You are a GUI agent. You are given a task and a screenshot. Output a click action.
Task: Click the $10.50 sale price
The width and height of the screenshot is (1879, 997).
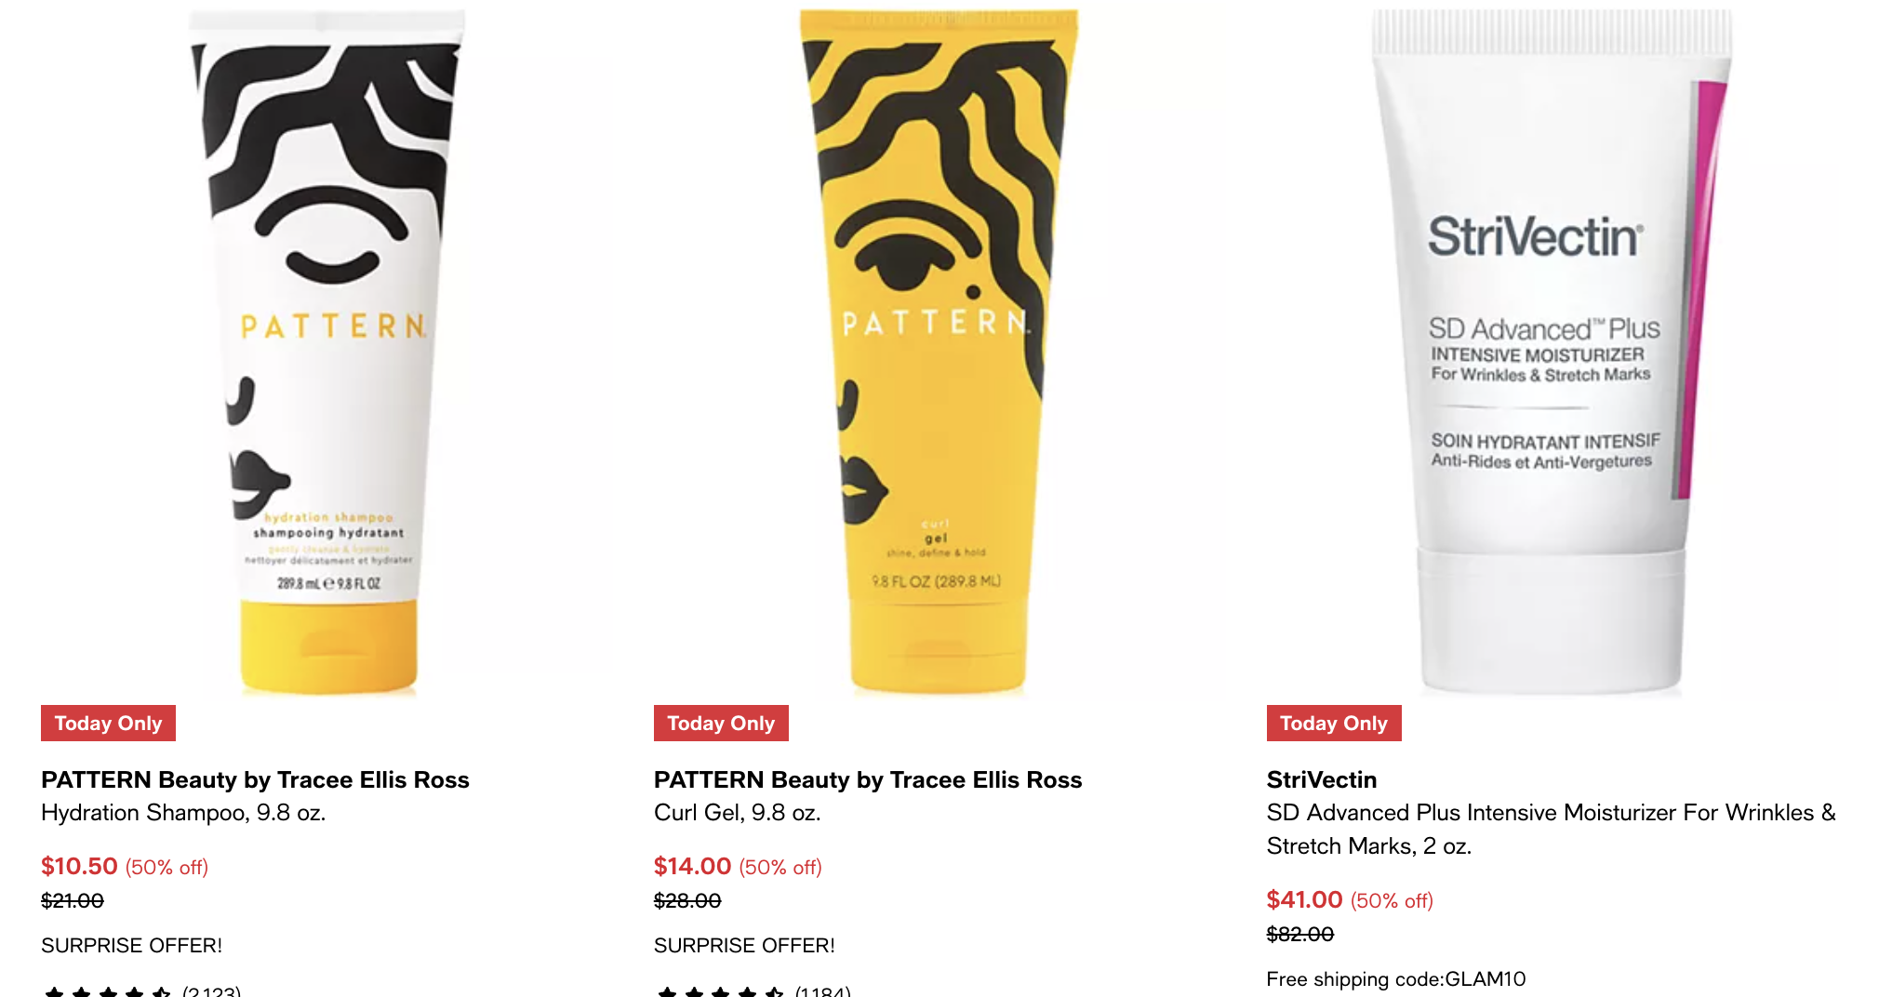coord(79,866)
